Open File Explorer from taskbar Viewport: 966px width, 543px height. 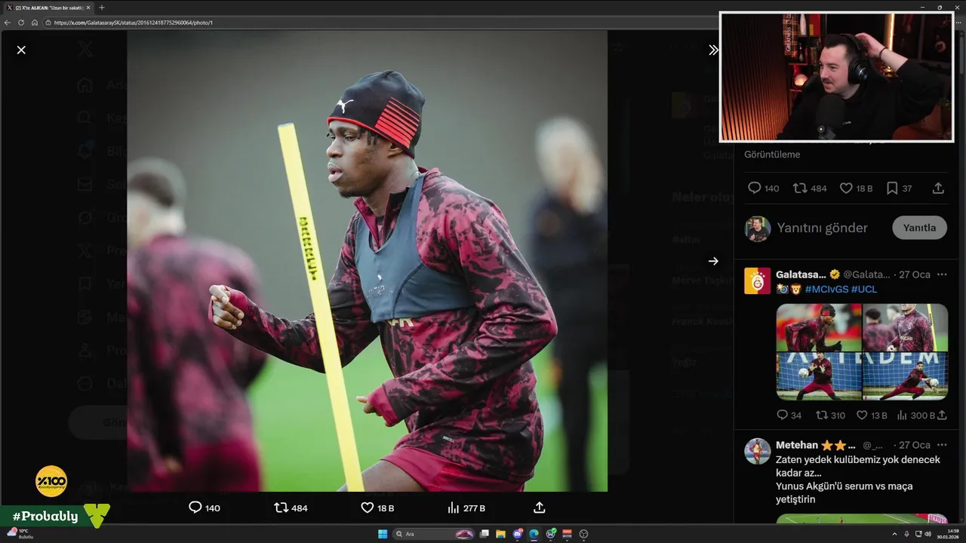[500, 534]
